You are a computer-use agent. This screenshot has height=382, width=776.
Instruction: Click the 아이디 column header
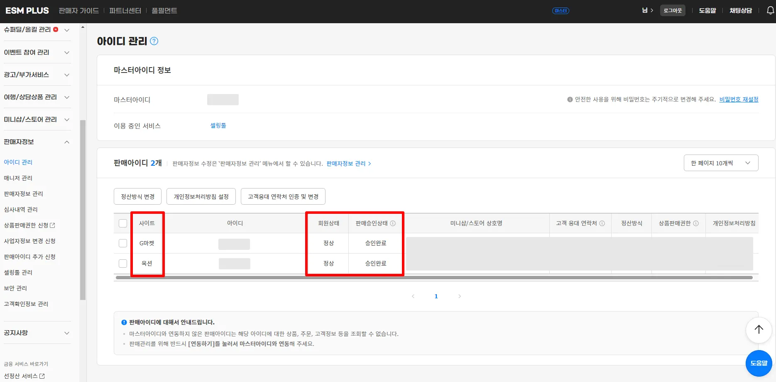235,223
